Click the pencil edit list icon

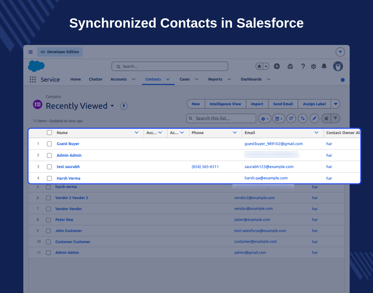point(314,119)
